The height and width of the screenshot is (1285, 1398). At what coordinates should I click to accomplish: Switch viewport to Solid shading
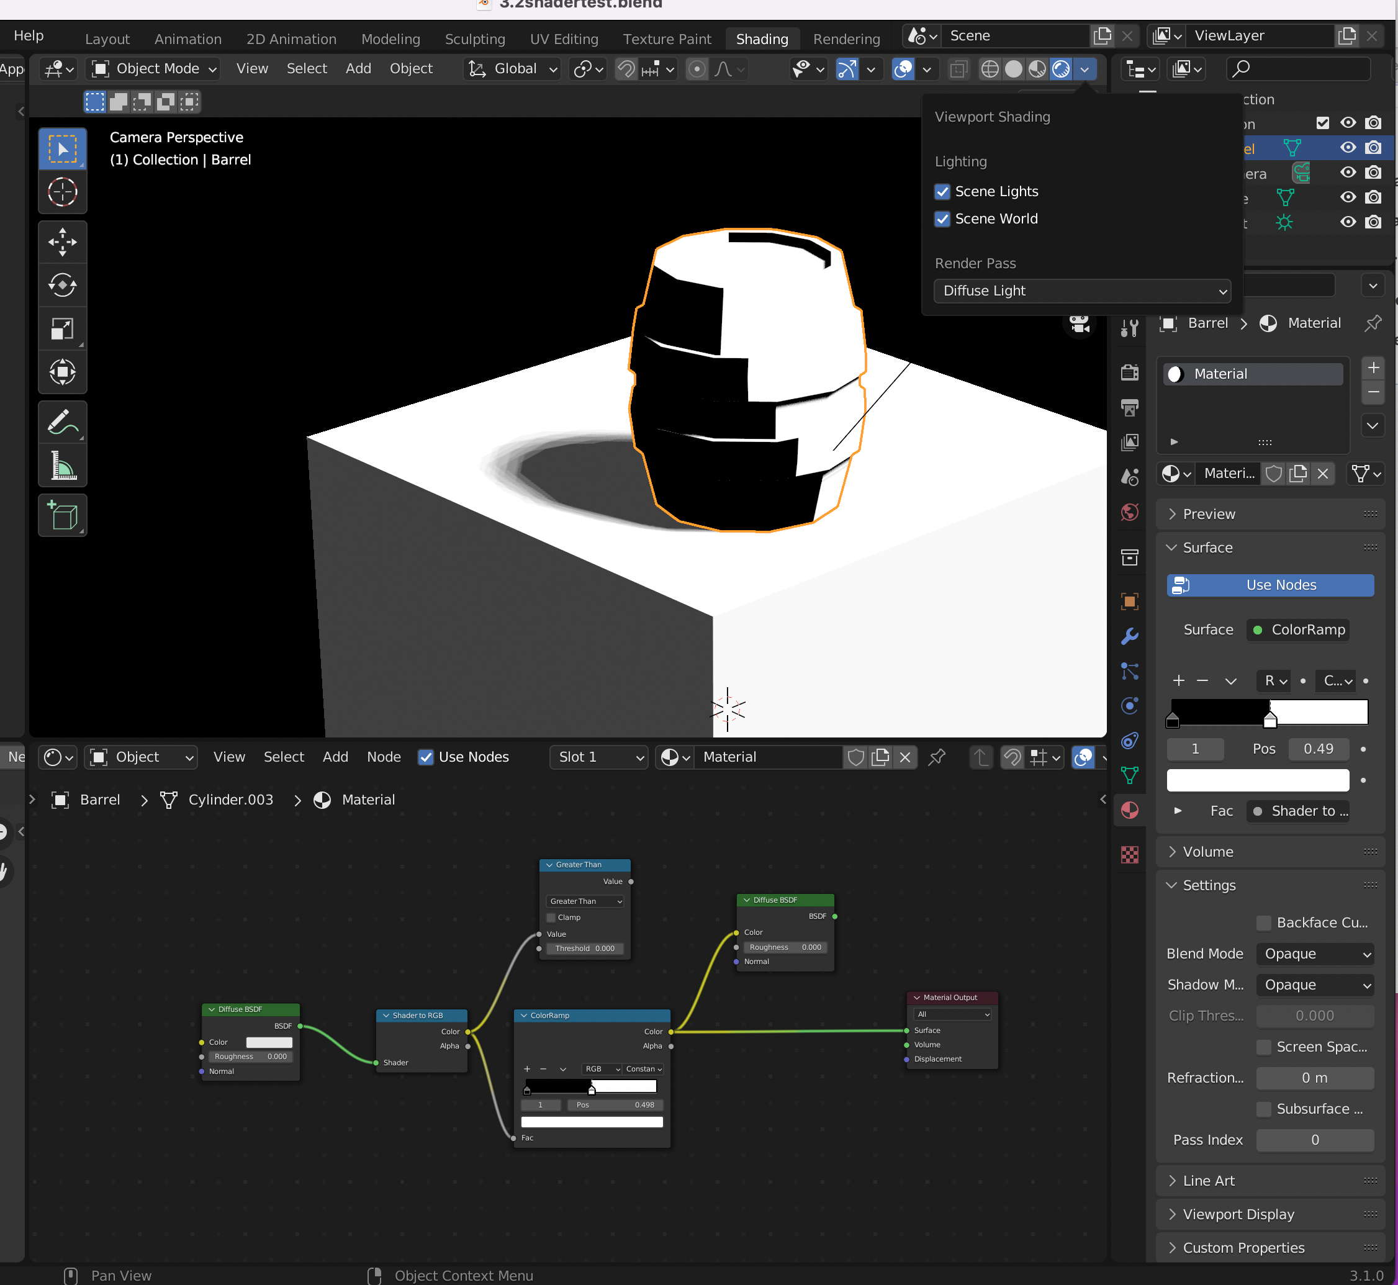pos(1014,69)
